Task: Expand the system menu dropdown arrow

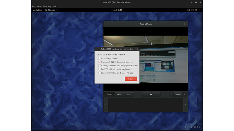Action: (200, 10)
